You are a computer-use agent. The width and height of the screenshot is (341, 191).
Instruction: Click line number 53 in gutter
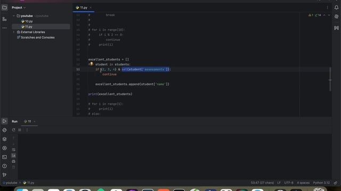coord(78,70)
